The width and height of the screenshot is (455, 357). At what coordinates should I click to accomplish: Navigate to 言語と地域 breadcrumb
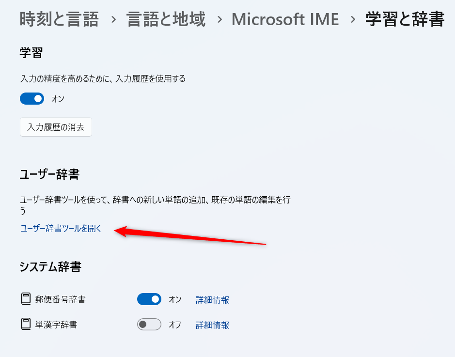166,19
